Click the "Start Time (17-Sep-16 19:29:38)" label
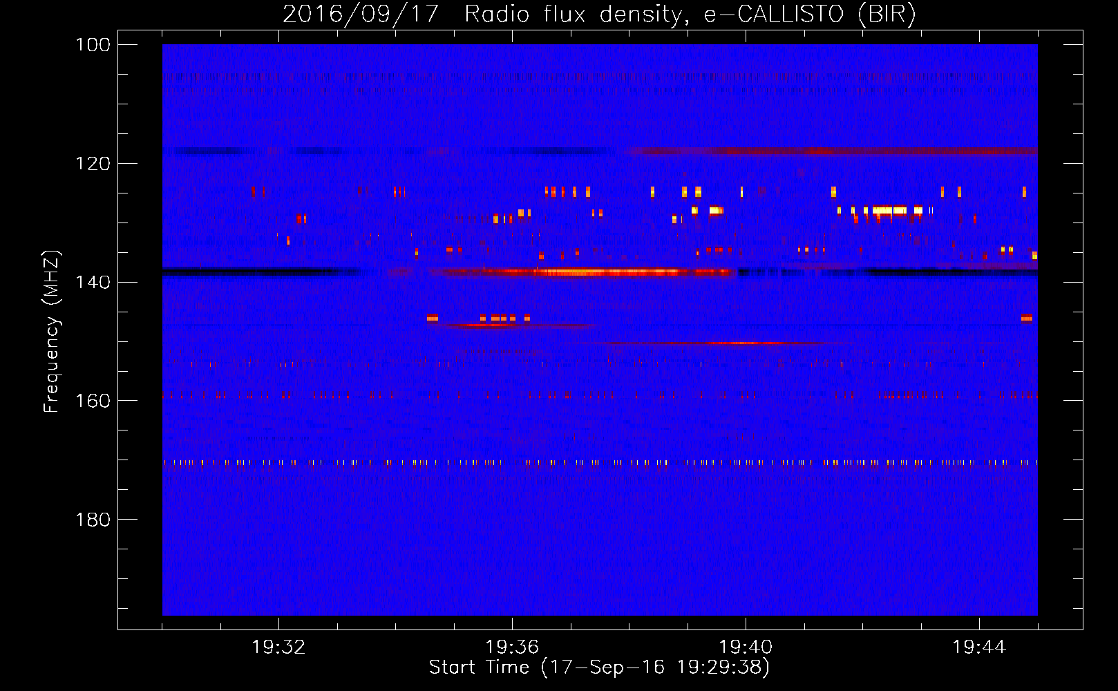The height and width of the screenshot is (691, 1118). click(x=599, y=668)
